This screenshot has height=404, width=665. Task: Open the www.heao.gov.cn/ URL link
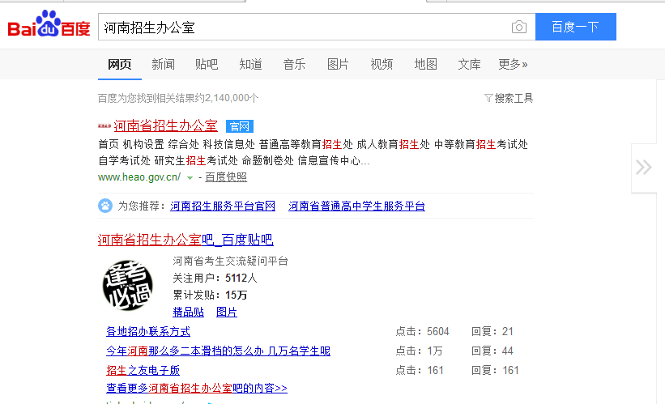(139, 177)
